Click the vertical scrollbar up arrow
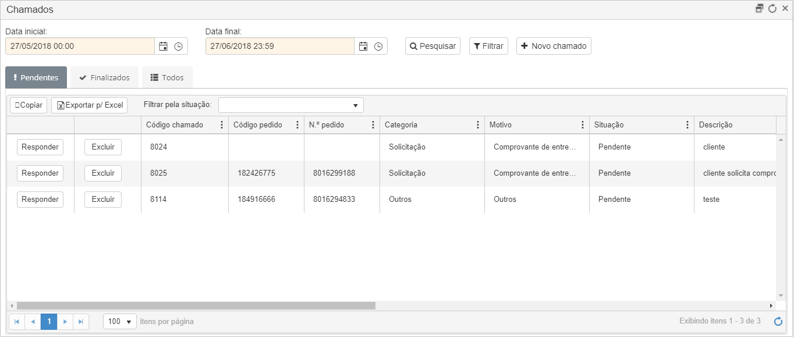794x338 pixels. pos(780,140)
